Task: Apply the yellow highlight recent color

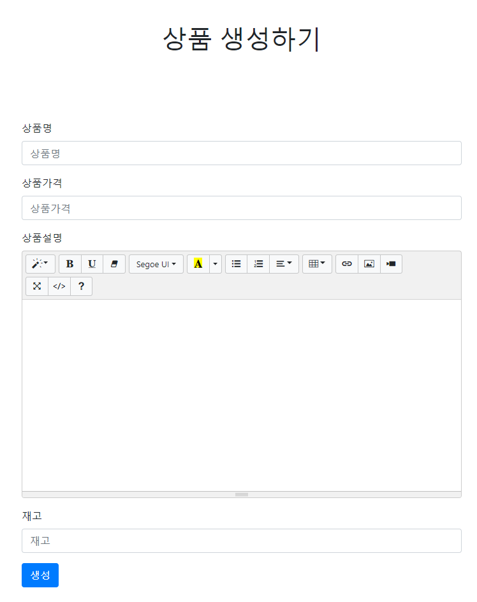Action: click(198, 264)
